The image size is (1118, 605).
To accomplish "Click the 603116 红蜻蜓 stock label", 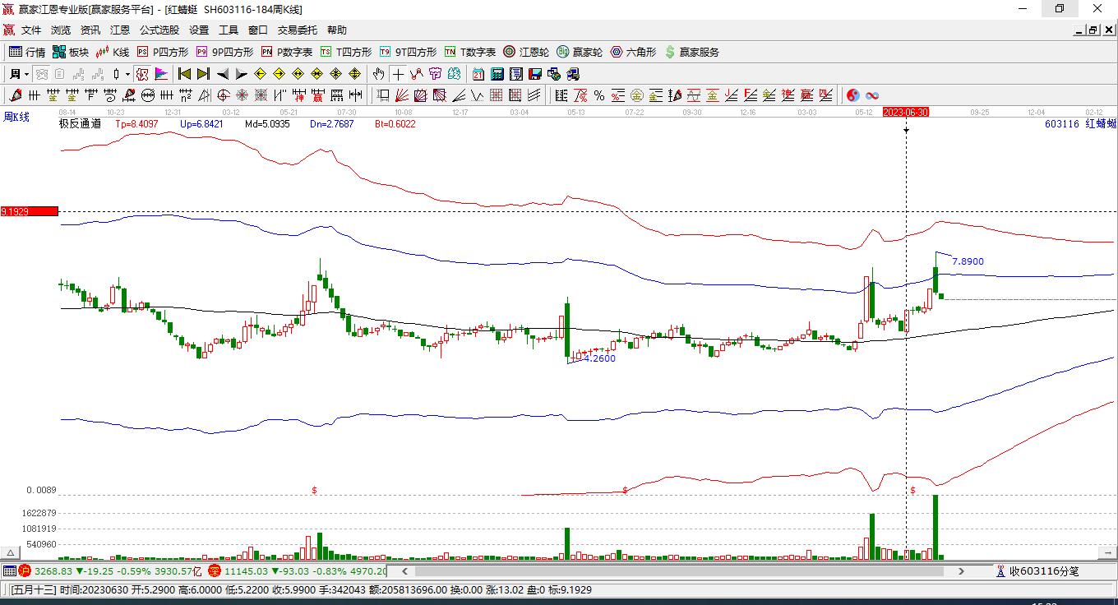I will (x=1080, y=124).
